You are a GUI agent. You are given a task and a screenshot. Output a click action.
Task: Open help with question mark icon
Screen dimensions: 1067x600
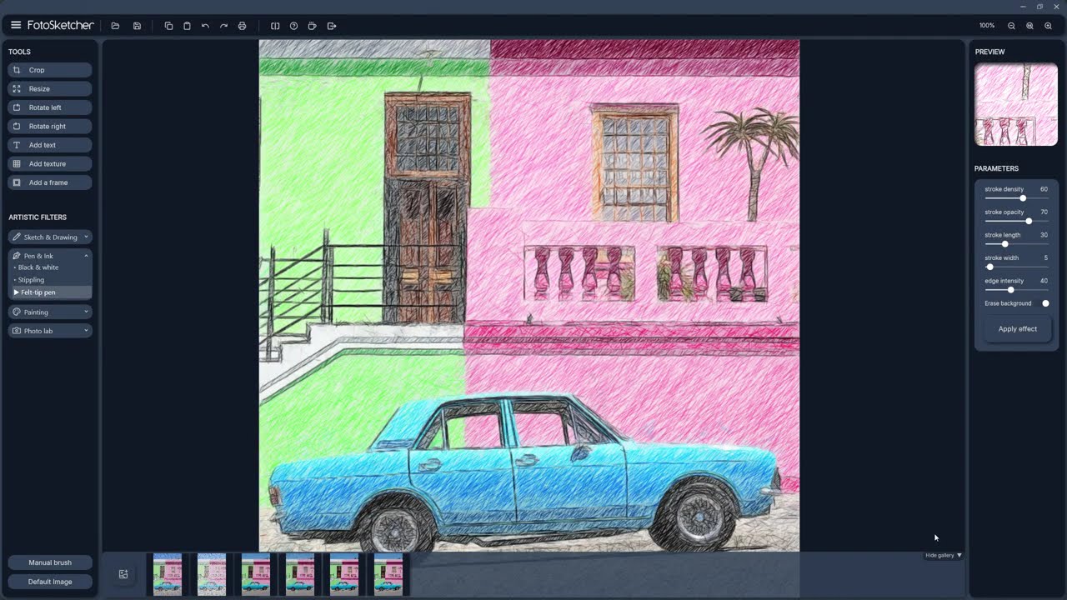293,26
